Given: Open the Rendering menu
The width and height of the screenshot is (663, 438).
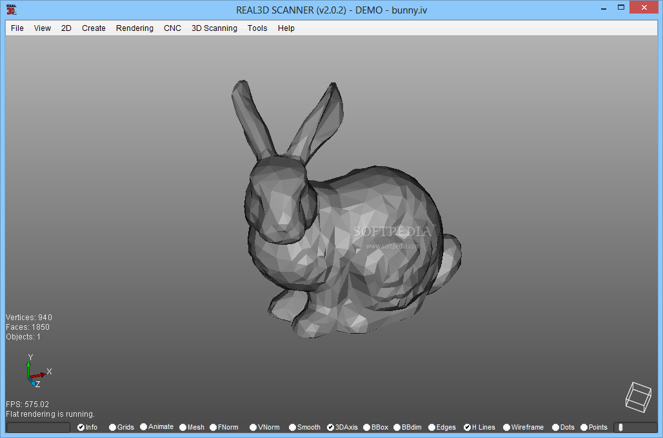Looking at the screenshot, I should (134, 28).
